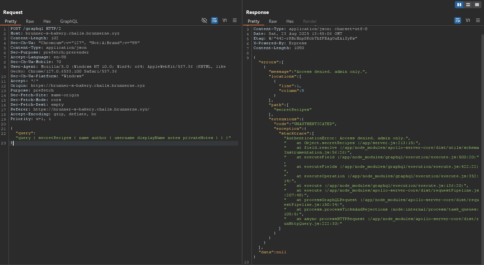Toggle hidden characters eye icon in Request
Viewport: 484px width, 265px height.
pyautogui.click(x=204, y=20)
